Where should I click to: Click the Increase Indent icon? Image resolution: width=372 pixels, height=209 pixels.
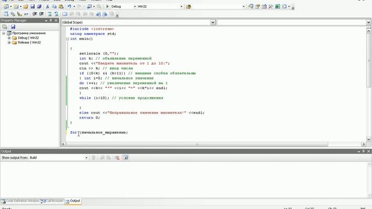point(41,14)
